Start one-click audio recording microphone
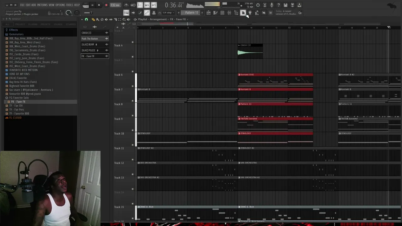The width and height of the screenshot is (402, 226). pos(272,5)
